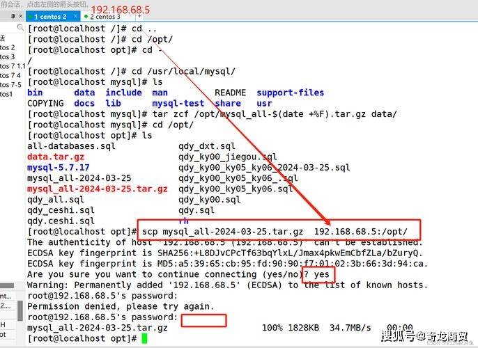Click the vertical scrollbar in lower-left panel
The height and width of the screenshot is (348, 478).
[x=20, y=310]
